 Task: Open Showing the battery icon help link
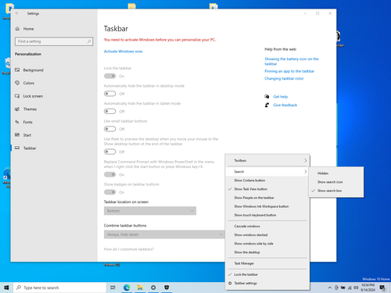292,61
